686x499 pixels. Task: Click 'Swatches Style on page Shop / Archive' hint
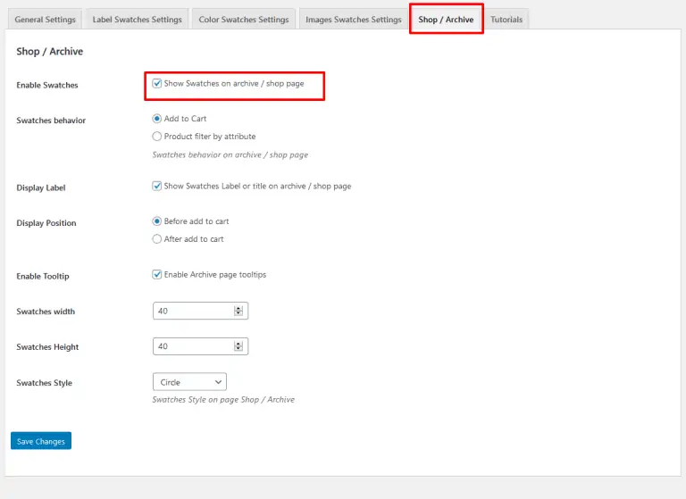223,400
